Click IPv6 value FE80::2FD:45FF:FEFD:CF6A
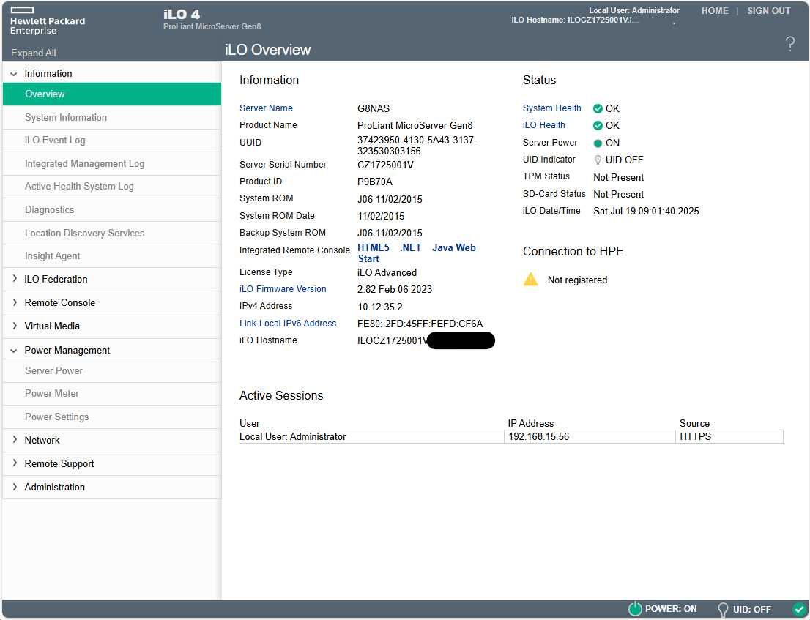 [420, 324]
